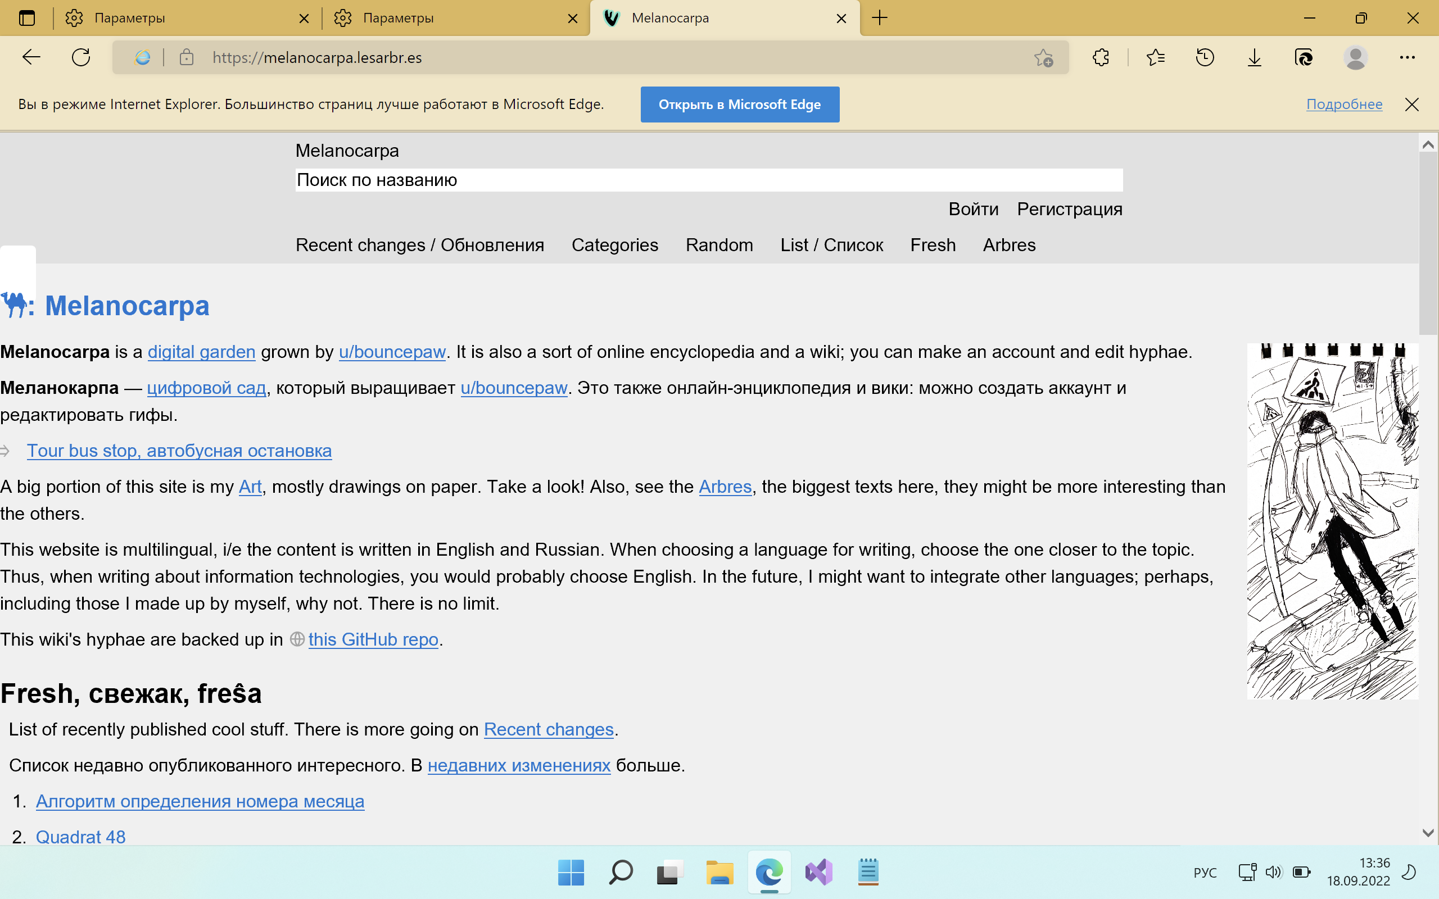The image size is (1439, 899).
Task: Open Settings and more ellipsis menu
Action: click(x=1407, y=58)
